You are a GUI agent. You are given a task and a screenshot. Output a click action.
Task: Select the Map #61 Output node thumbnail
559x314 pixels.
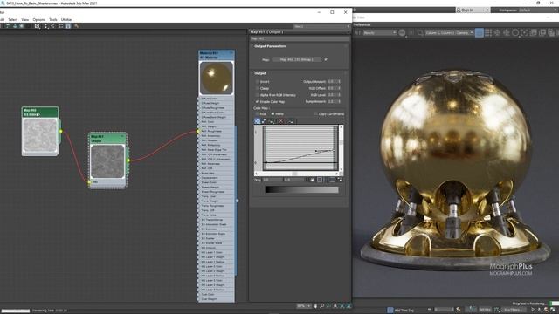(107, 160)
